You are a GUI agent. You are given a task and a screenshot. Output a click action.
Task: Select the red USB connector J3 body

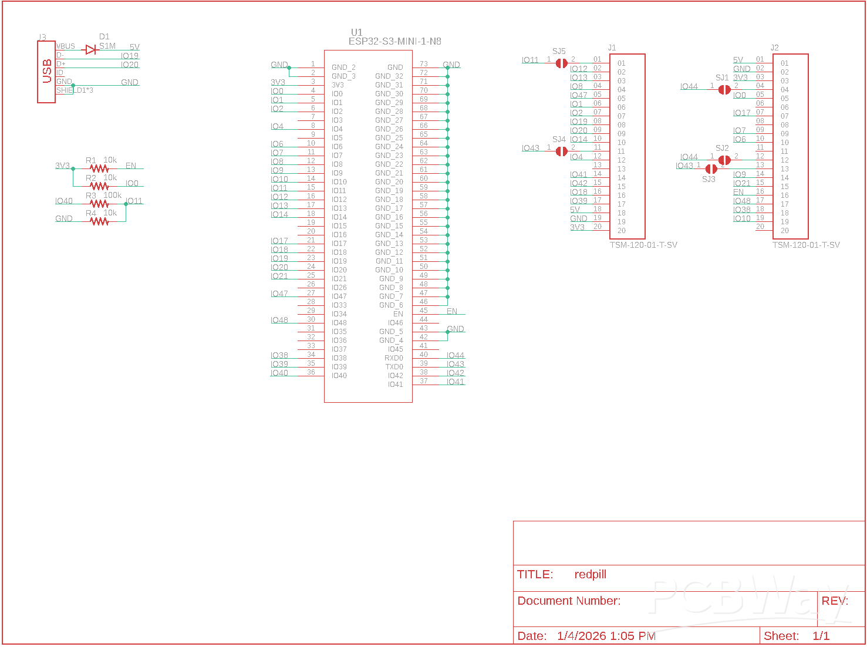point(46,72)
